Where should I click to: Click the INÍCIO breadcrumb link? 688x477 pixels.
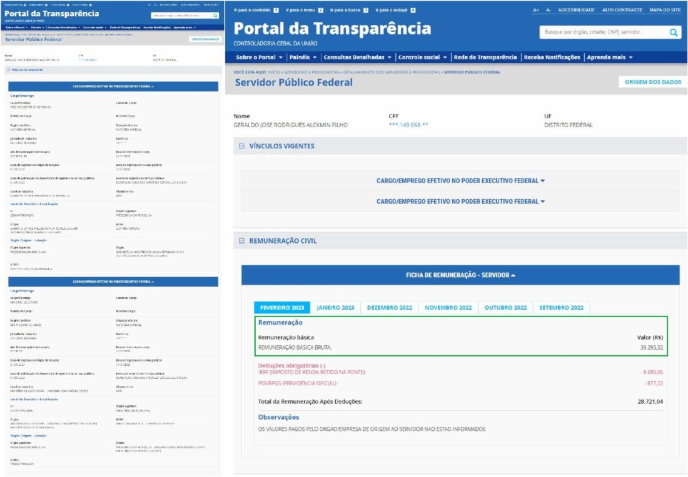(x=273, y=72)
